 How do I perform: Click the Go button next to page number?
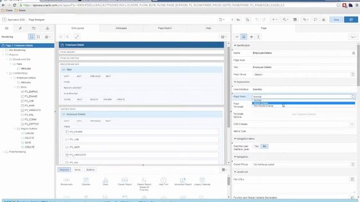[238, 20]
